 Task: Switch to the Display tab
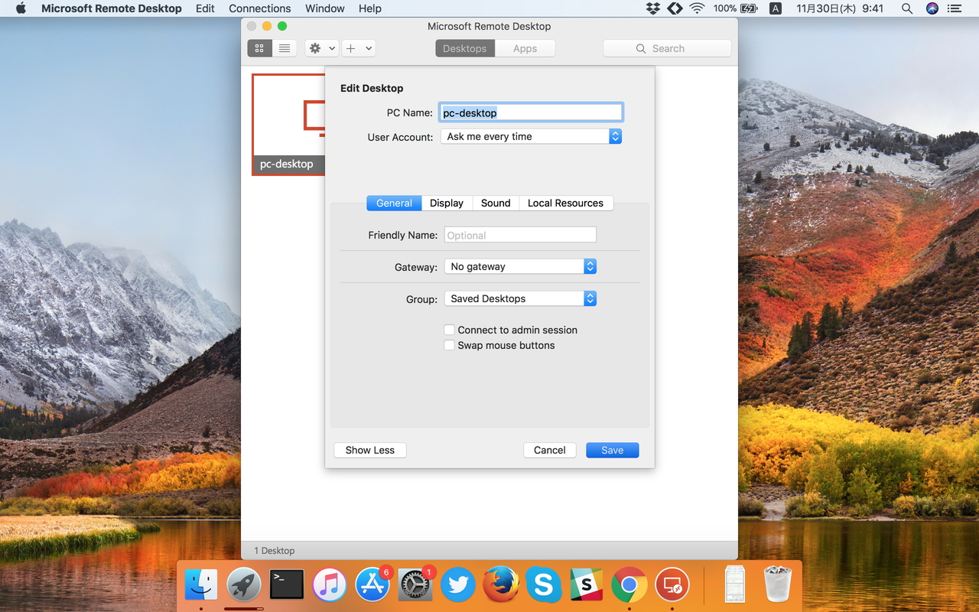click(x=447, y=203)
